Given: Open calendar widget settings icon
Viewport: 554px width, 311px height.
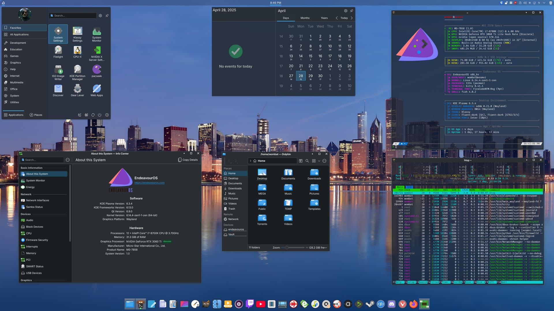Looking at the screenshot, I should point(346,11).
